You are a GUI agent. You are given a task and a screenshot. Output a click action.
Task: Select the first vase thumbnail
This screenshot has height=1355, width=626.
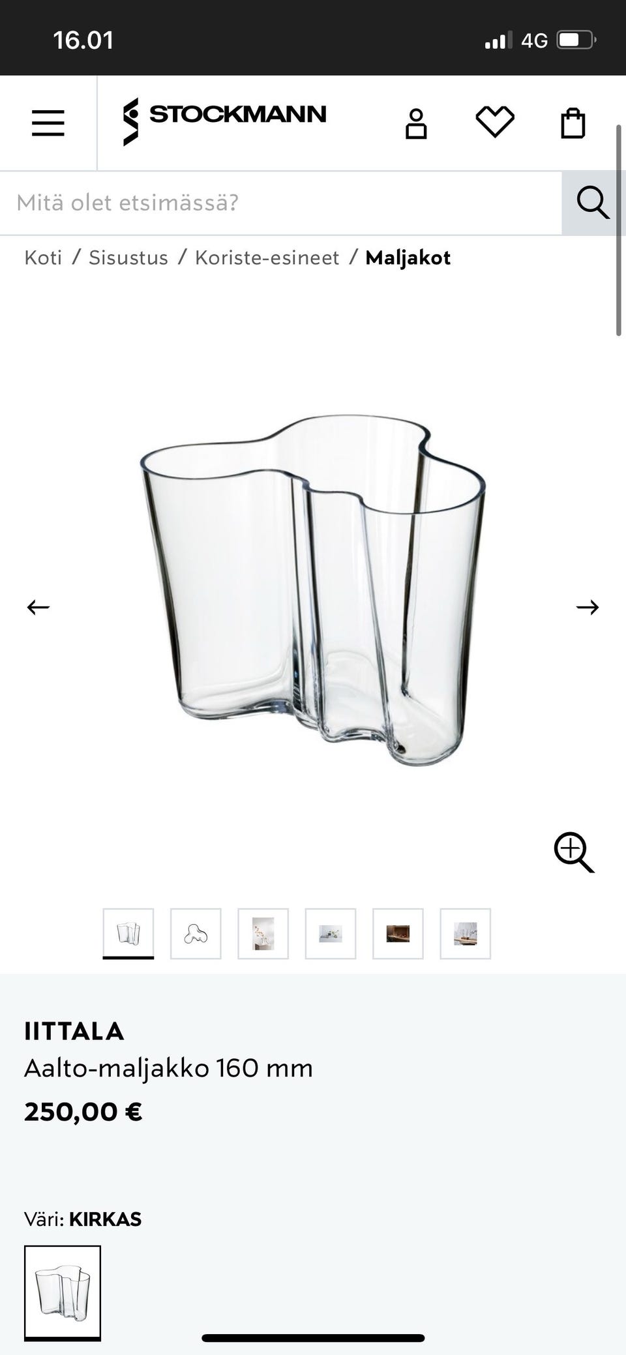pyautogui.click(x=128, y=934)
